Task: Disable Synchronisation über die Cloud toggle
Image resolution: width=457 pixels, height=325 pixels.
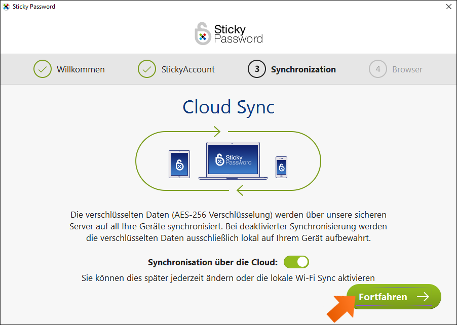Action: point(296,262)
